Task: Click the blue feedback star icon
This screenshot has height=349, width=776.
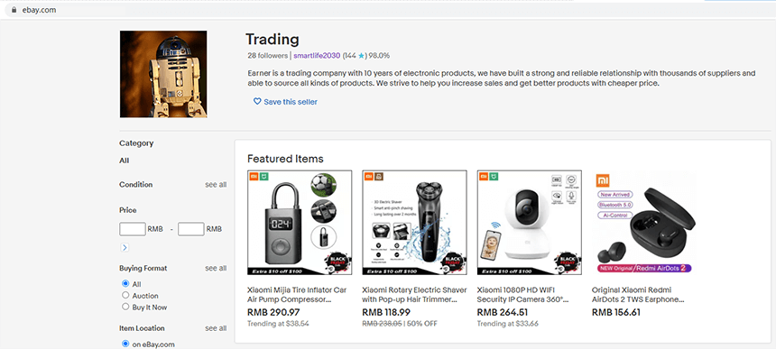Action: click(361, 56)
